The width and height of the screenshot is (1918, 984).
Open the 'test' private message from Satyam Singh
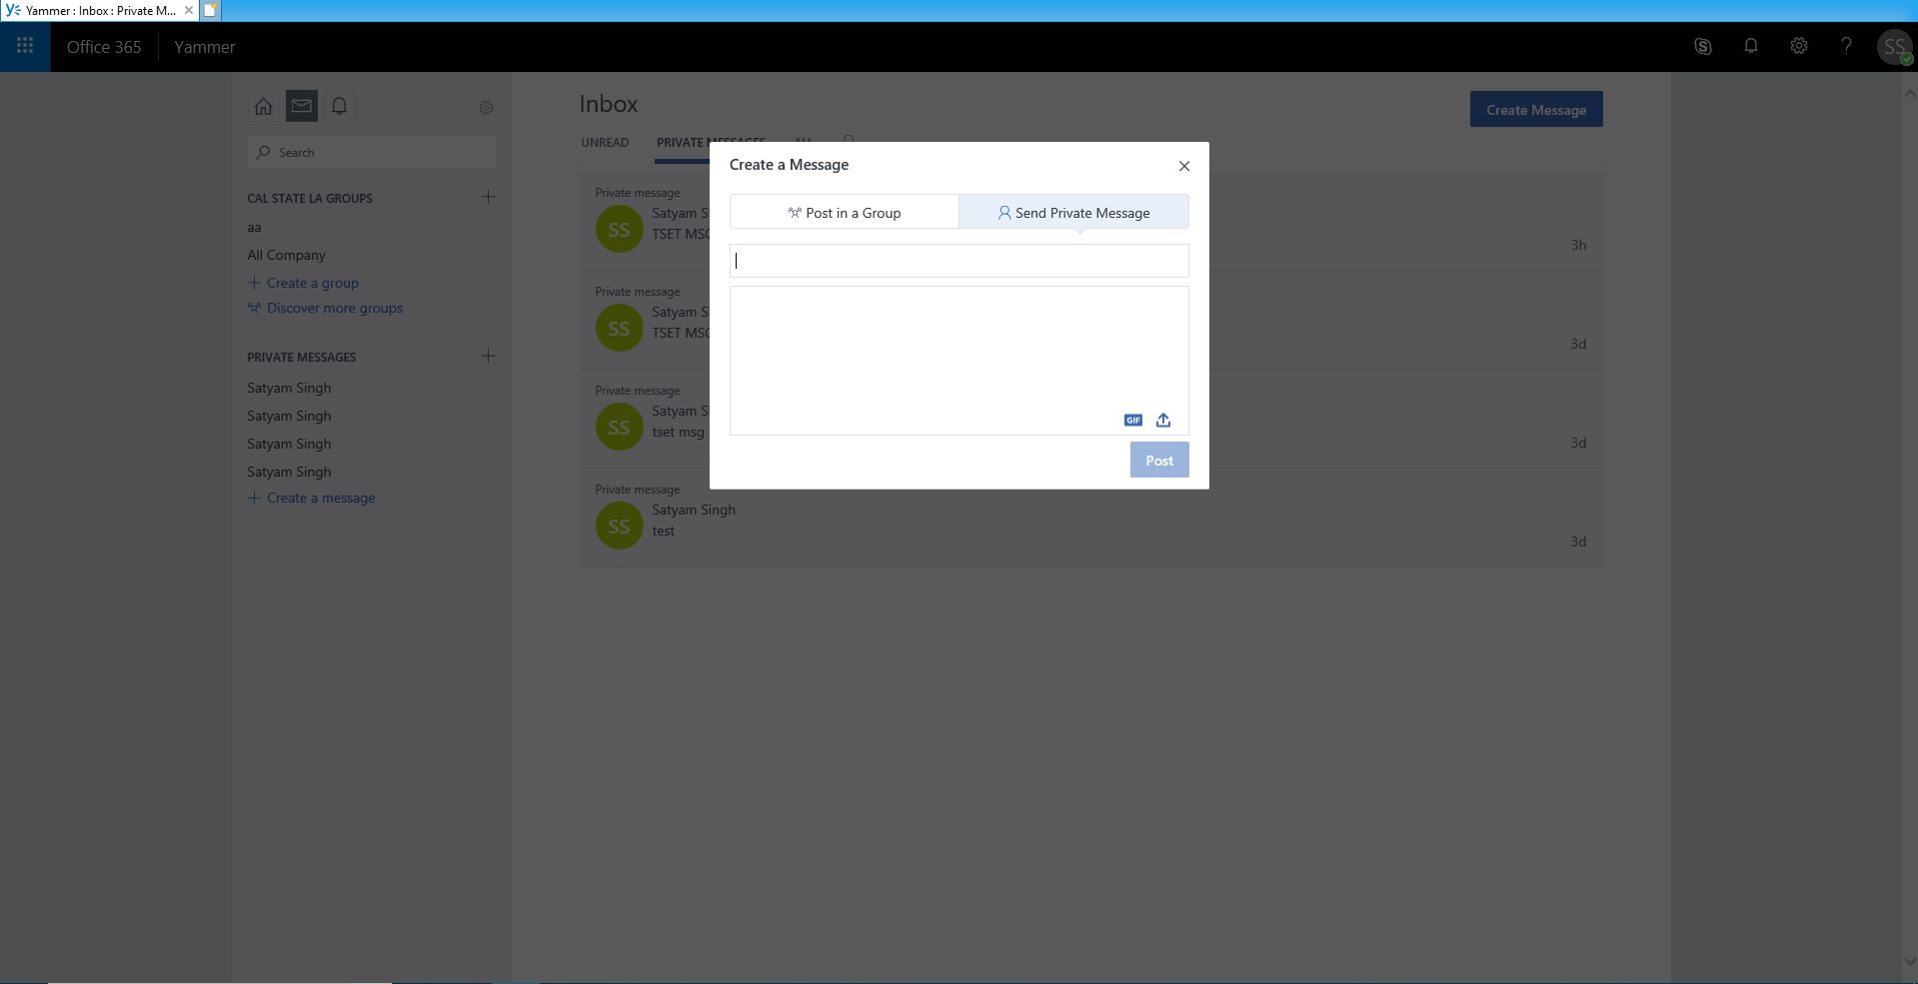[1091, 517]
